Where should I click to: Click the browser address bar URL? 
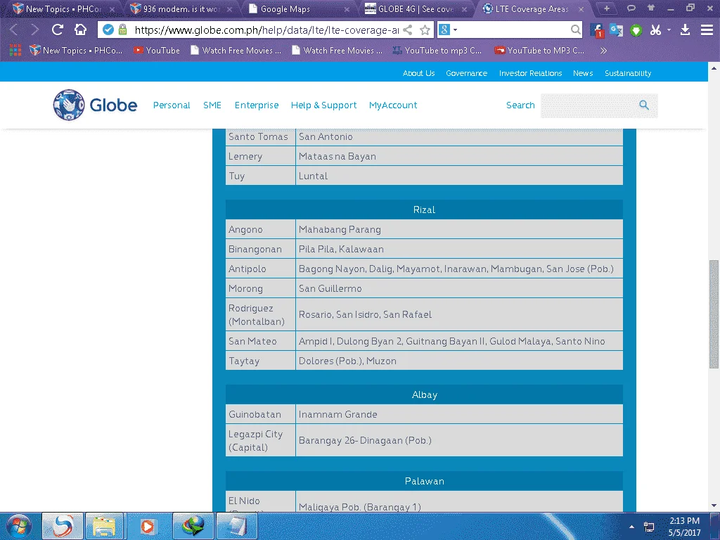266,30
